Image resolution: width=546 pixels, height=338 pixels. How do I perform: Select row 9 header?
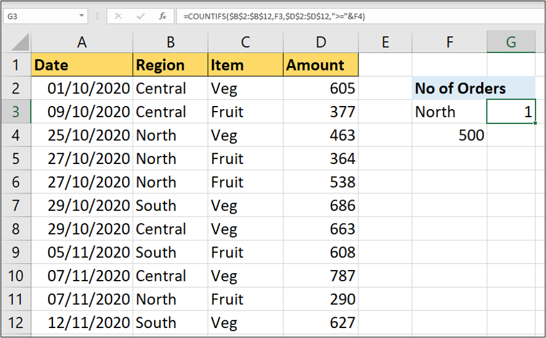[16, 253]
